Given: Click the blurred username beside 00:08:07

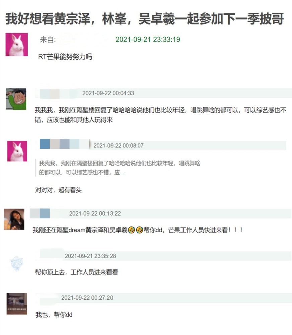Looking at the screenshot, I should [65, 144].
